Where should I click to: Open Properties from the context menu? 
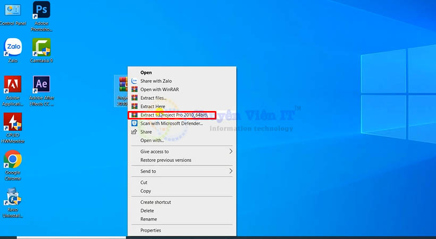150,230
